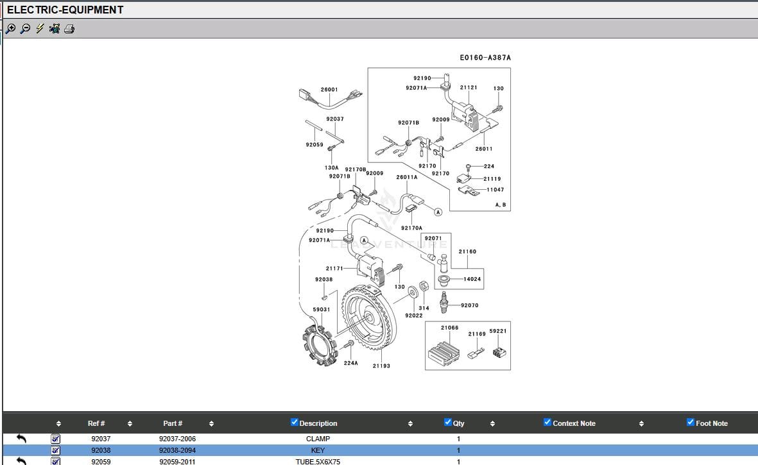The height and width of the screenshot is (465, 758).
Task: Click the zoom in magnifier icon
Action: click(x=10, y=28)
